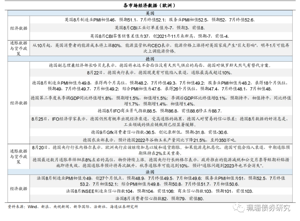Click the 英国8月CBI工业订单差值为-7 row
The height and width of the screenshot is (221, 300).
pyautogui.click(x=161, y=28)
